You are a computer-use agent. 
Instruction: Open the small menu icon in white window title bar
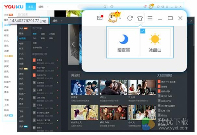click(x=167, y=7)
